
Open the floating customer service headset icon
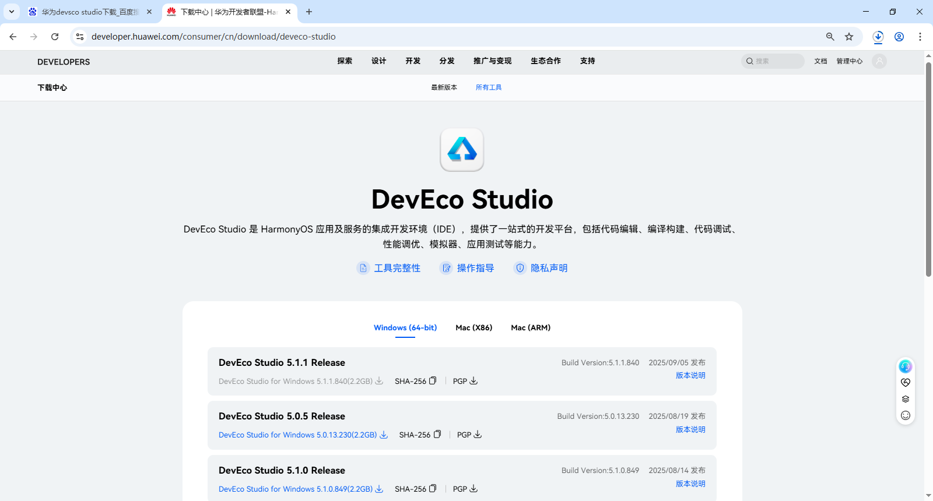point(906,366)
